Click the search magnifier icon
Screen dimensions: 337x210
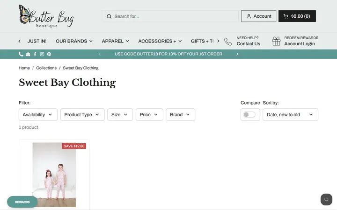click(x=109, y=16)
